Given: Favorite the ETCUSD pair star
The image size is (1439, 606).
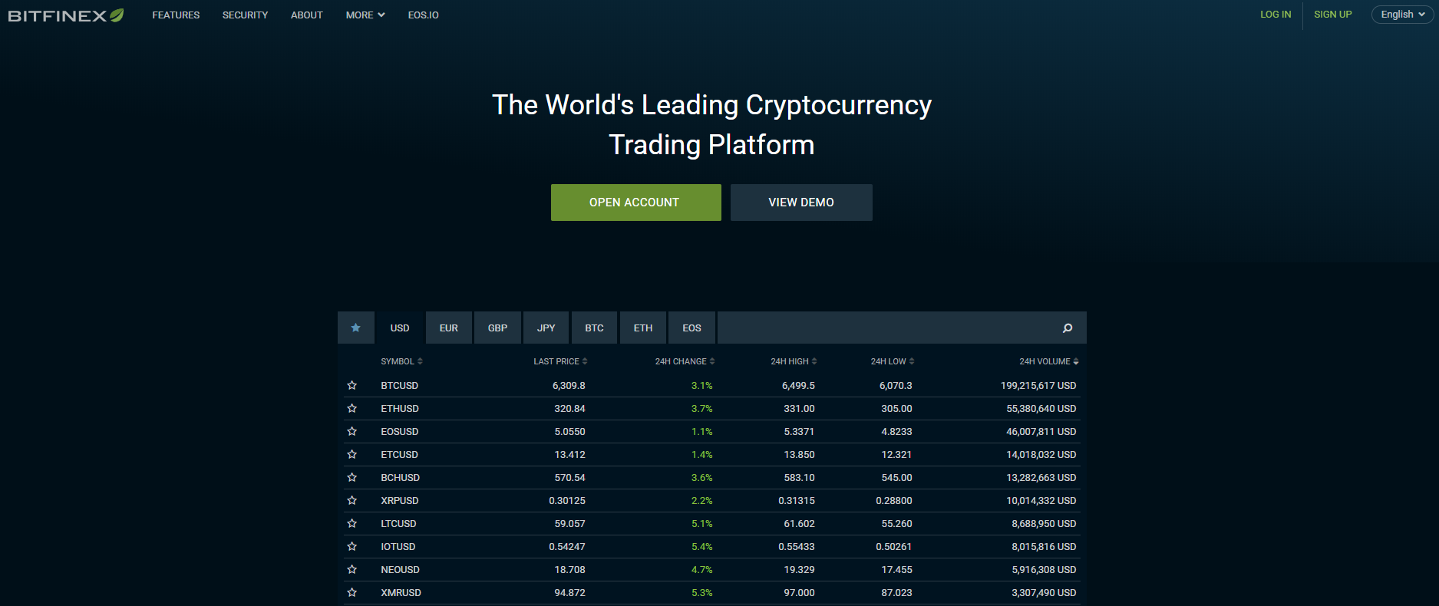Looking at the screenshot, I should 352,455.
